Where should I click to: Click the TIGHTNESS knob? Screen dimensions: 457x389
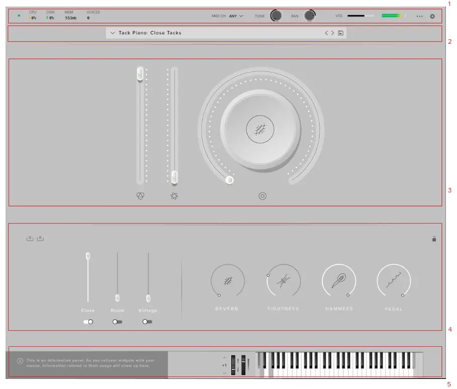(x=284, y=281)
